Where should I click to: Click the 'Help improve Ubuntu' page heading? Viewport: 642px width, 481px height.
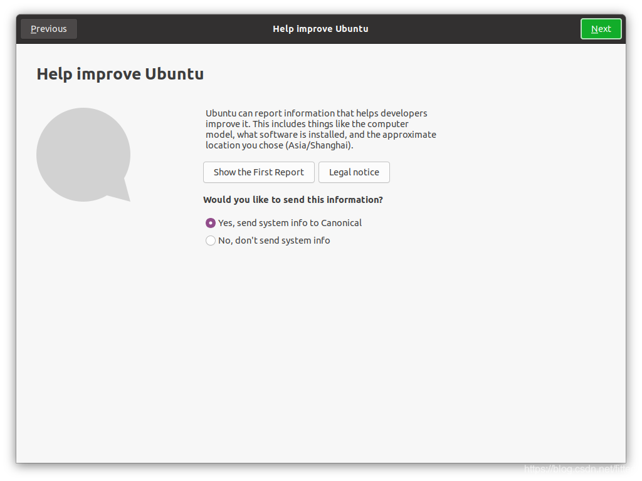pyautogui.click(x=120, y=74)
